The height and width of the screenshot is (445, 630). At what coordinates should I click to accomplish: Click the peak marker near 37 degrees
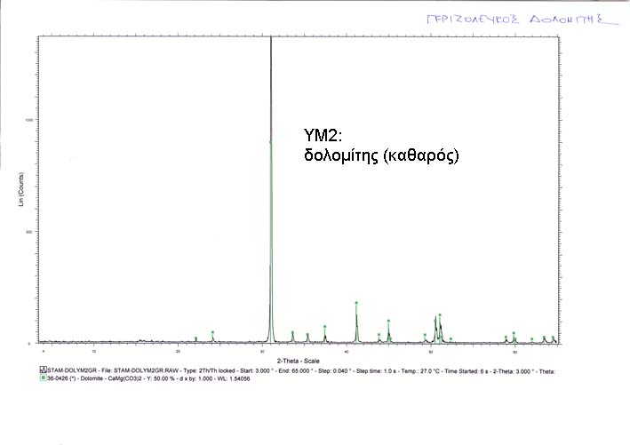(324, 327)
